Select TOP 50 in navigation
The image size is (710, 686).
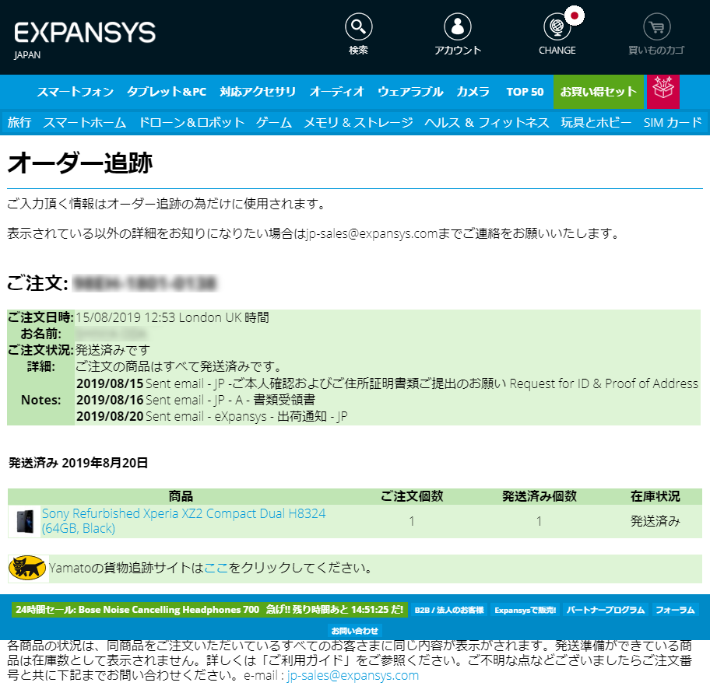point(525,92)
